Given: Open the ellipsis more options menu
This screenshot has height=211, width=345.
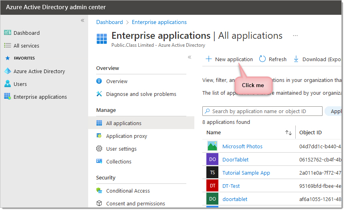Looking at the screenshot, I should coord(295,36).
